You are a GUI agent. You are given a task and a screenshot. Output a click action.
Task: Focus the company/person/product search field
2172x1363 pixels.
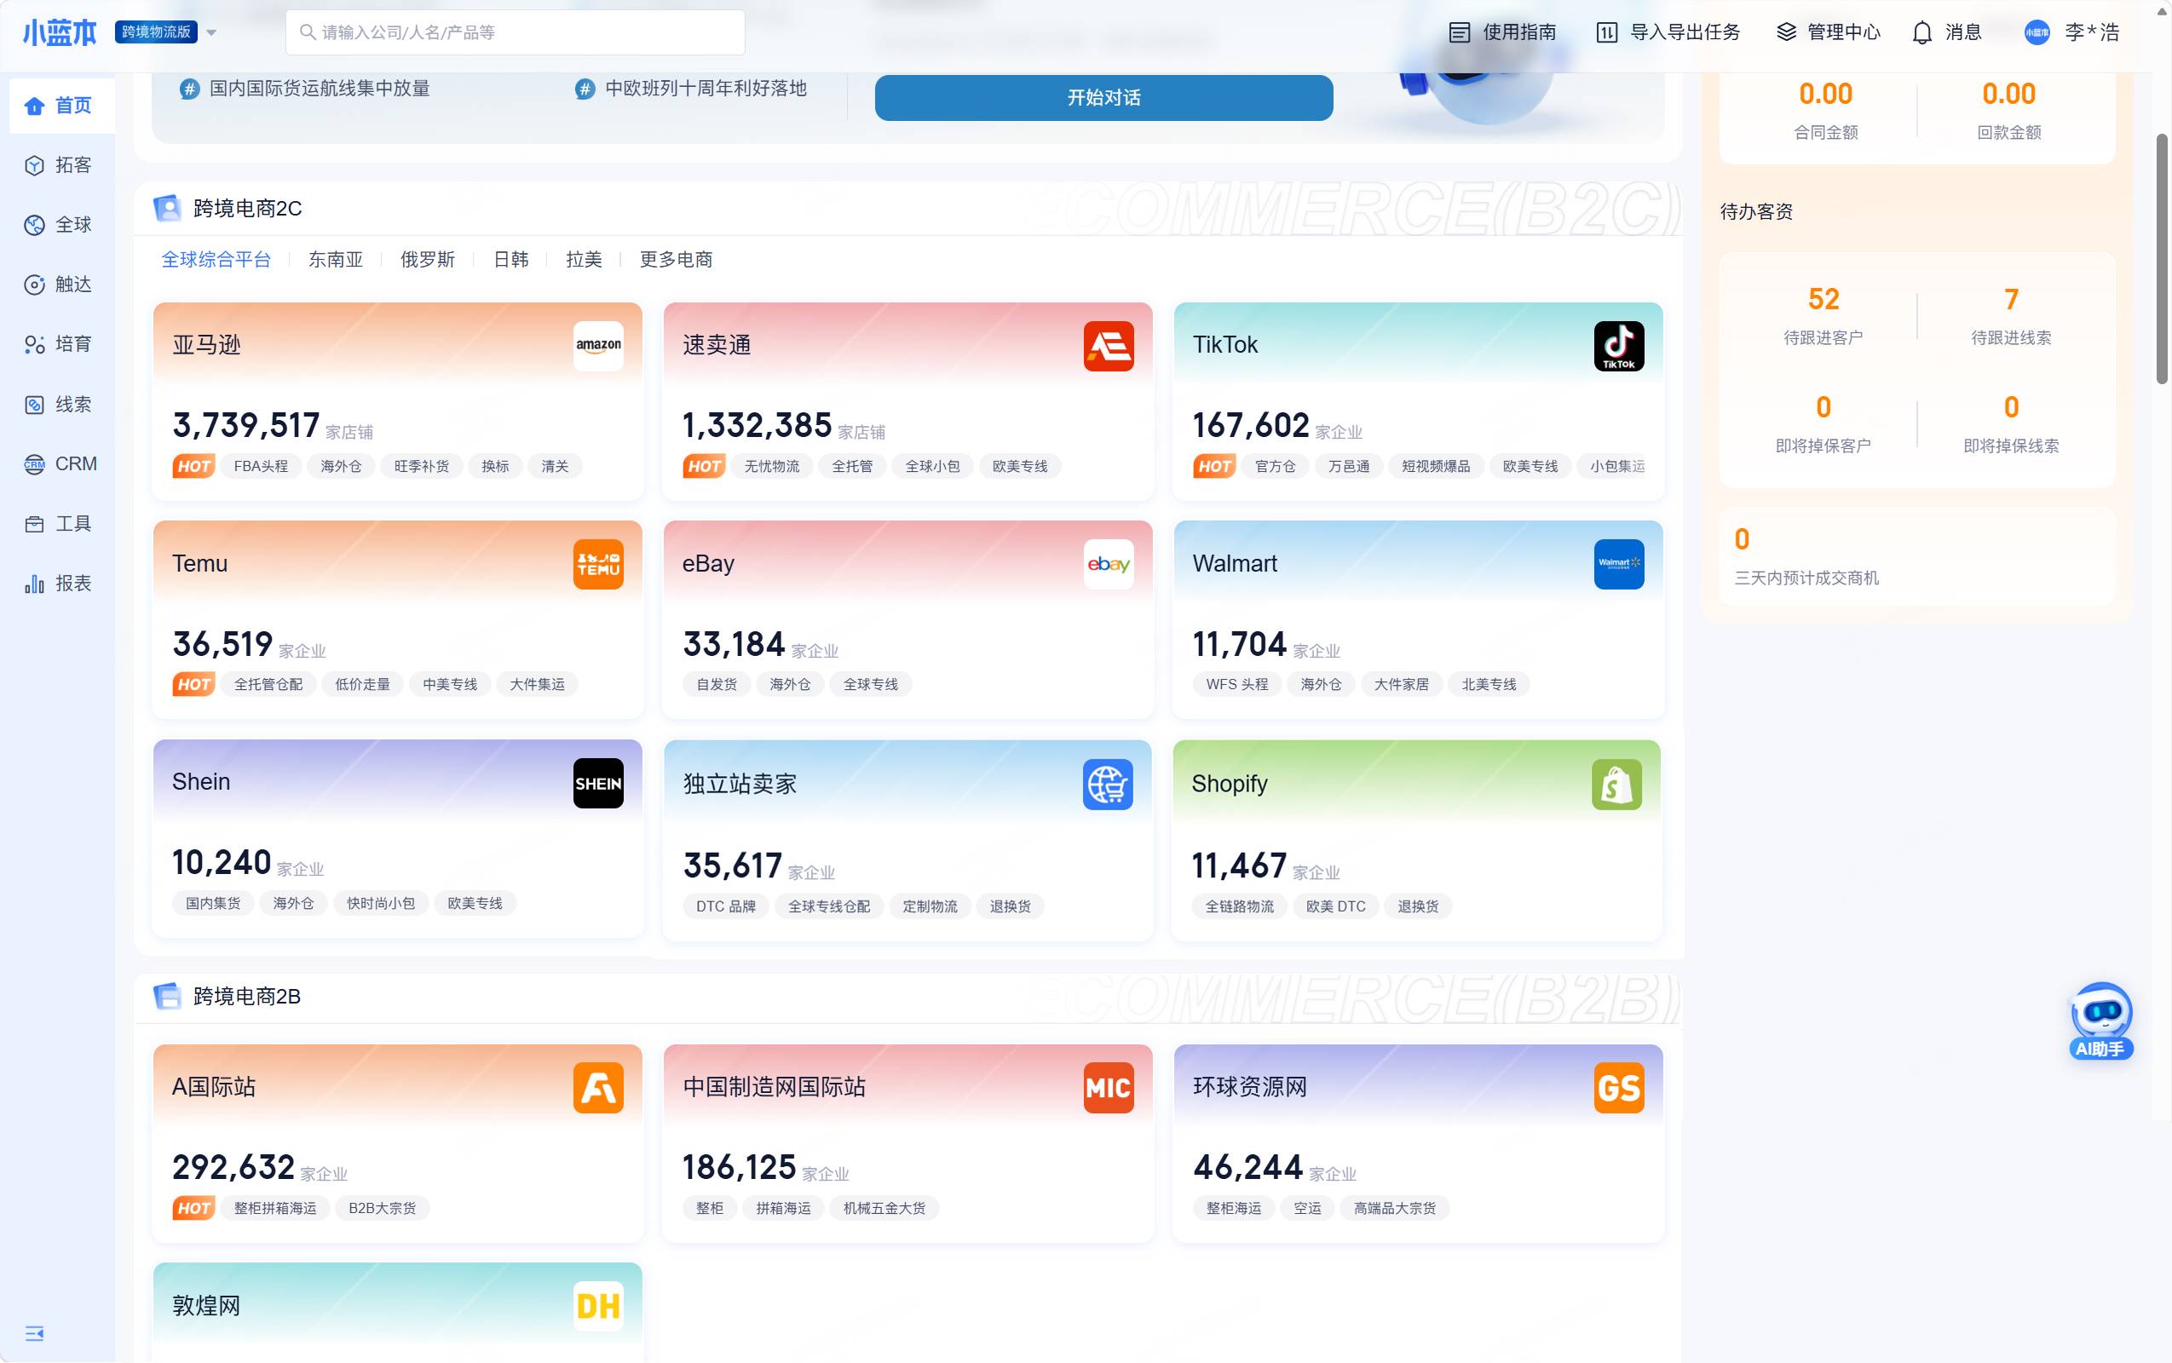[515, 32]
